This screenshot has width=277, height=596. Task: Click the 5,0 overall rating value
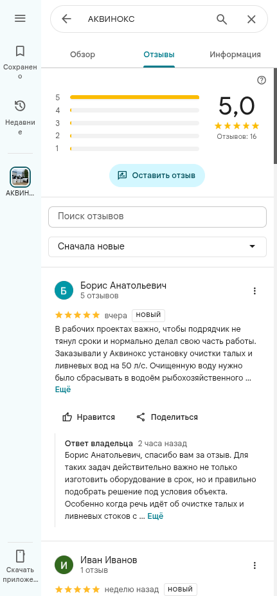[237, 106]
